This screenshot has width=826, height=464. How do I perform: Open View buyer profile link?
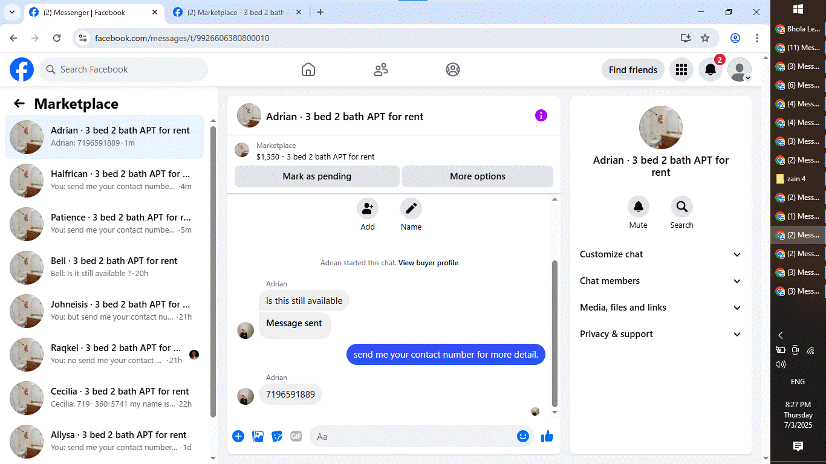428,263
